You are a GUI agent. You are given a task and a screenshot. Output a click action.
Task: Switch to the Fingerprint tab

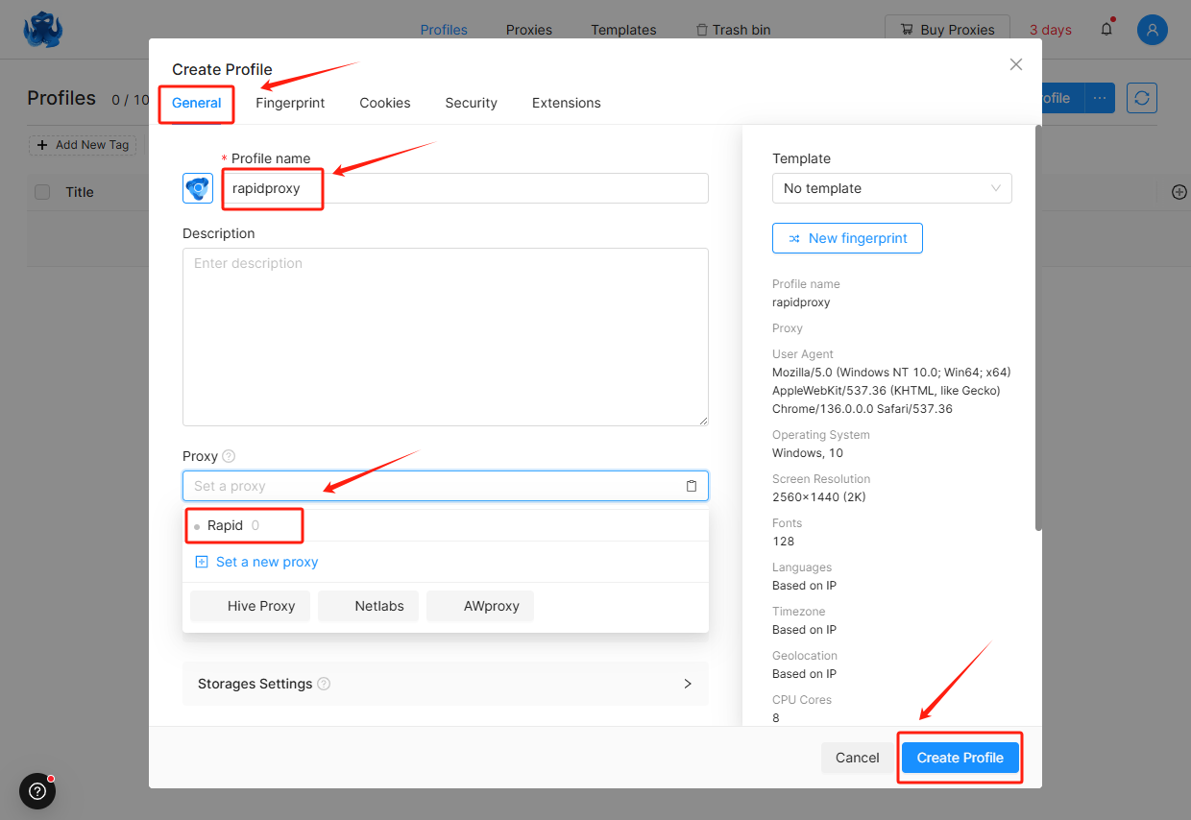290,103
